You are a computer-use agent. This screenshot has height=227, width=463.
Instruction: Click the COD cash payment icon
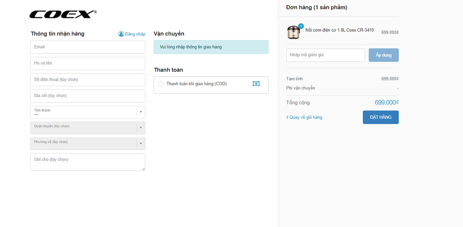(x=256, y=84)
